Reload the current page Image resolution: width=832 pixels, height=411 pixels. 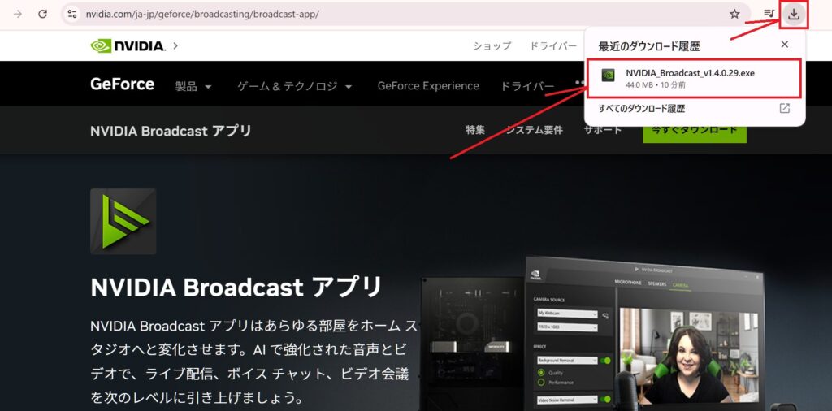coord(43,15)
